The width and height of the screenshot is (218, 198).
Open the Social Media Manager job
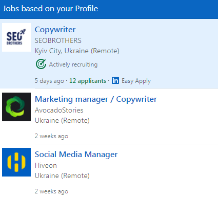pyautogui.click(x=76, y=155)
